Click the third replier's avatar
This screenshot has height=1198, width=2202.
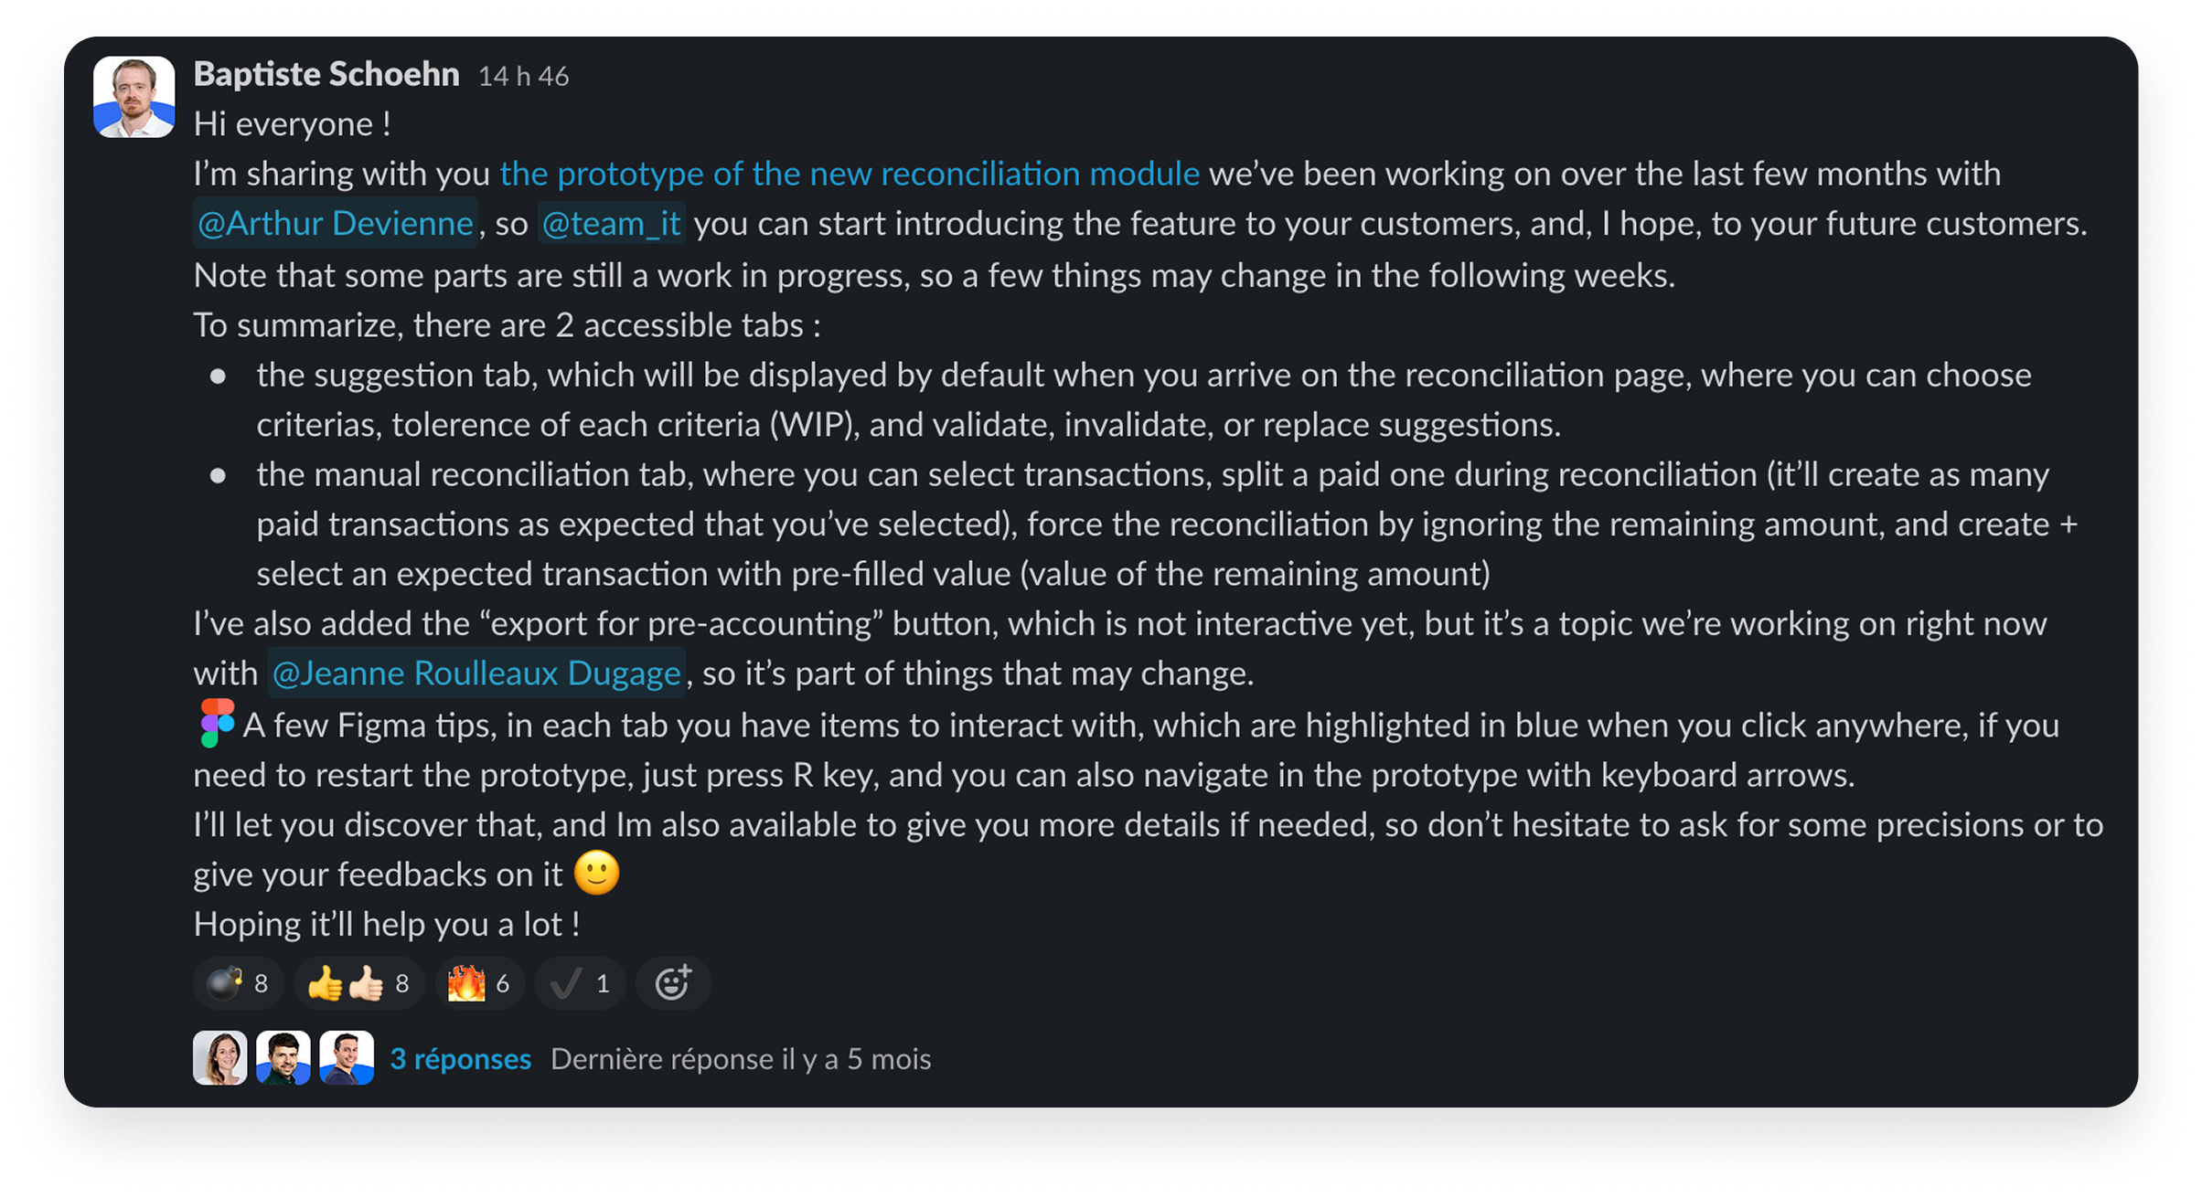click(347, 1058)
